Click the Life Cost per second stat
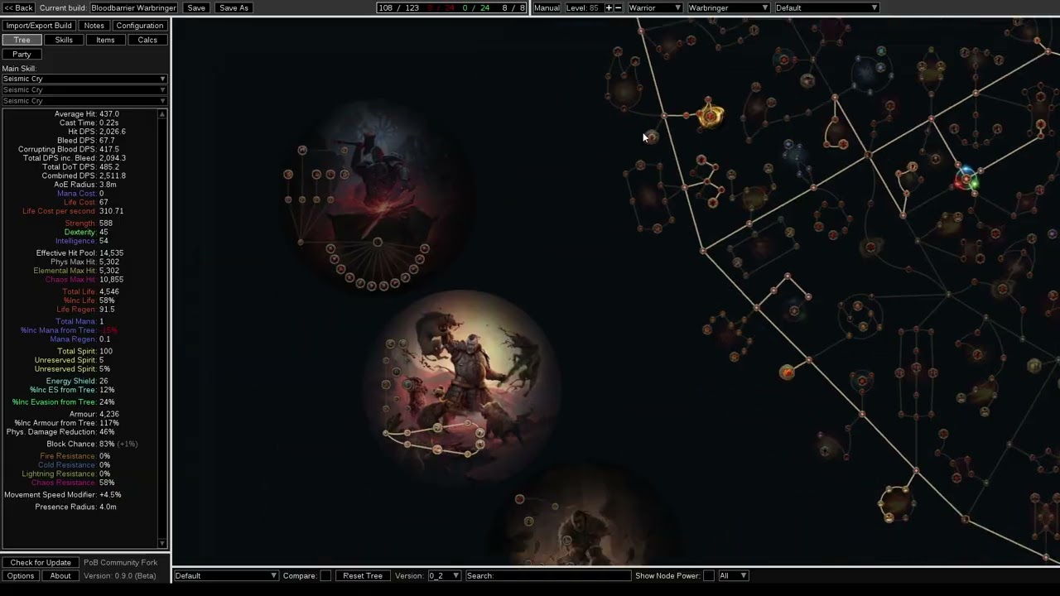This screenshot has height=596, width=1060. [73, 211]
